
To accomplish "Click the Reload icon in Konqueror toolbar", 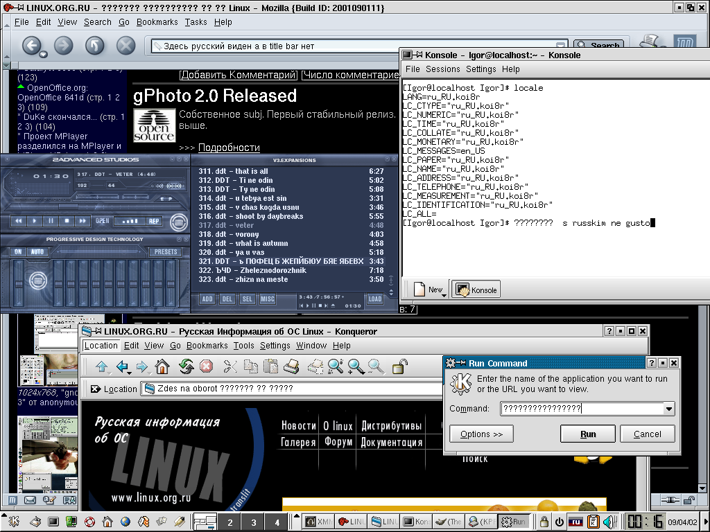I will tap(185, 366).
